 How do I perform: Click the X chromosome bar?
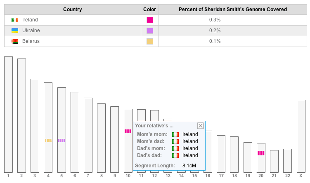pyautogui.click(x=301, y=136)
